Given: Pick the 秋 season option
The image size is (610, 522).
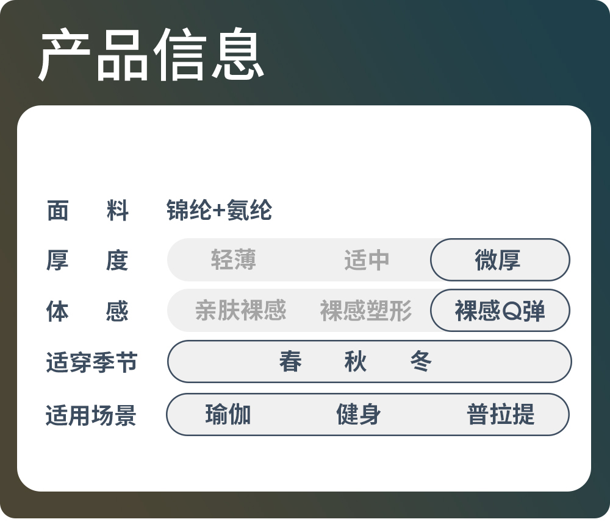Looking at the screenshot, I should [356, 362].
